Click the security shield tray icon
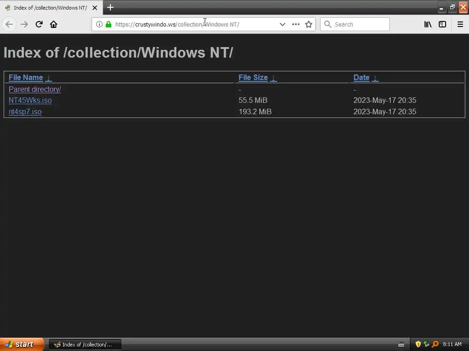 pos(418,344)
